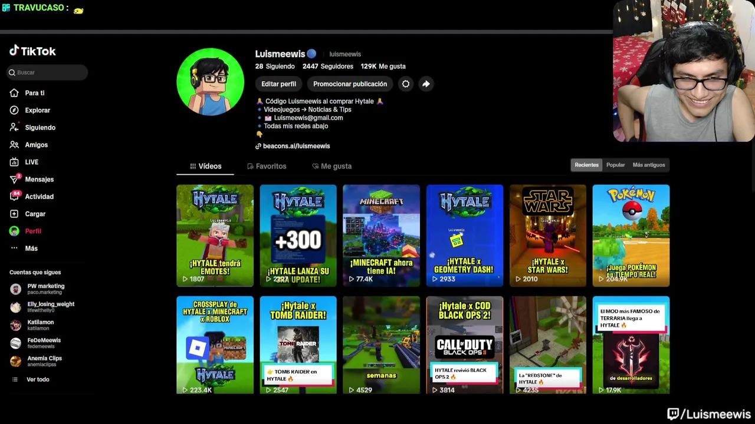
Task: Click the 2447 Seguidores count
Action: click(x=328, y=67)
